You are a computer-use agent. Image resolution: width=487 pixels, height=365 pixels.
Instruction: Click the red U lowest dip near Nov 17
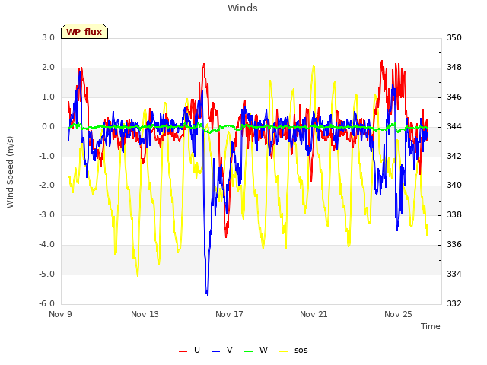coord(226,235)
